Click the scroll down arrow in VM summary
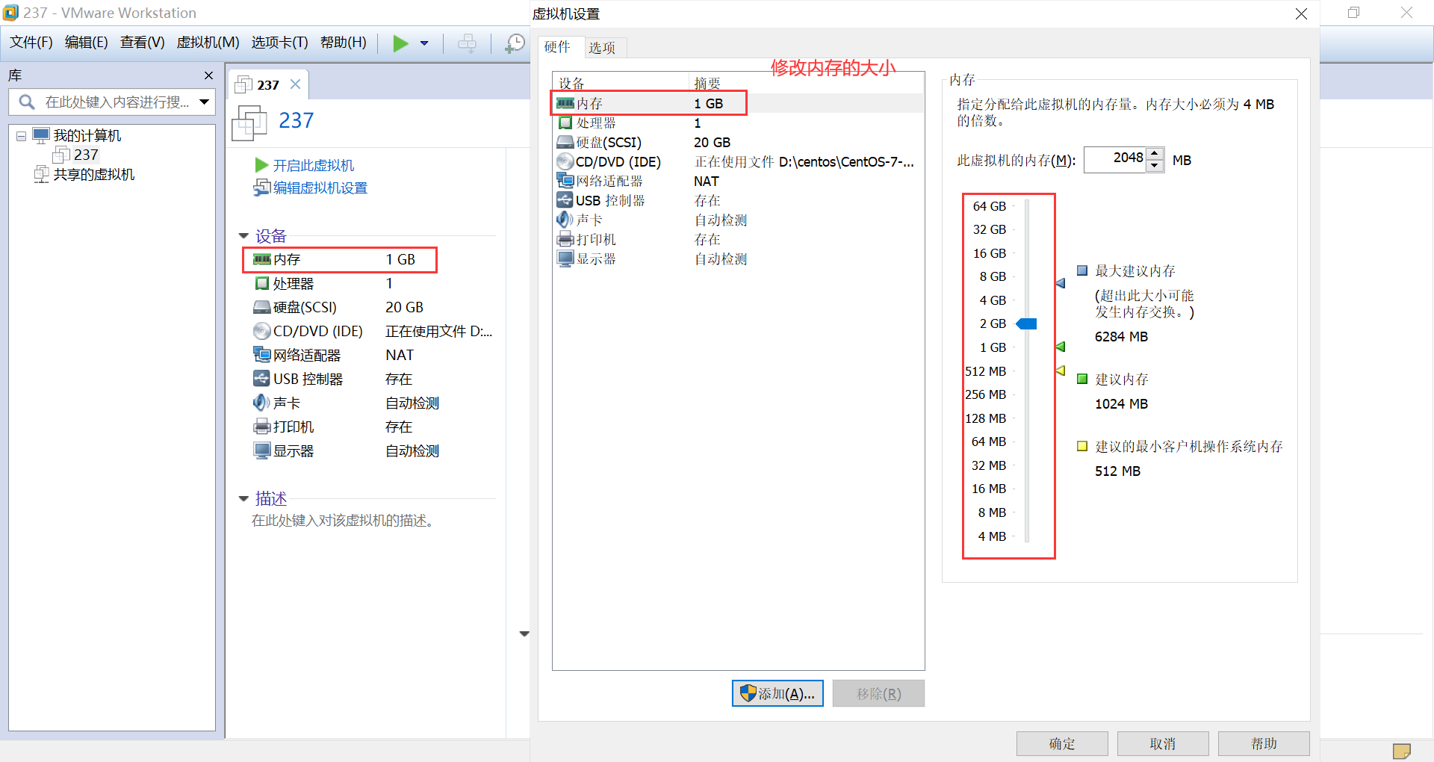The height and width of the screenshot is (762, 1434). 524,634
